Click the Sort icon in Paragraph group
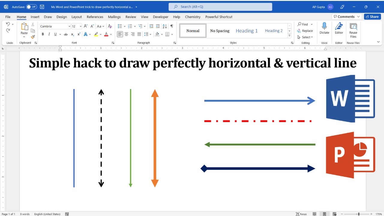The height and width of the screenshot is (216, 384). pos(164,26)
